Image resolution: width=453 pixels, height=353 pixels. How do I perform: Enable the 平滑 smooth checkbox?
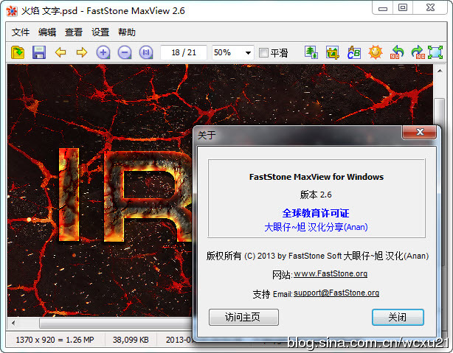[x=263, y=53]
